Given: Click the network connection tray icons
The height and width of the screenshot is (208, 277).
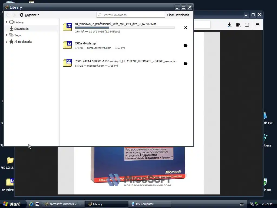Looking at the screenshot, I should tap(254, 204).
